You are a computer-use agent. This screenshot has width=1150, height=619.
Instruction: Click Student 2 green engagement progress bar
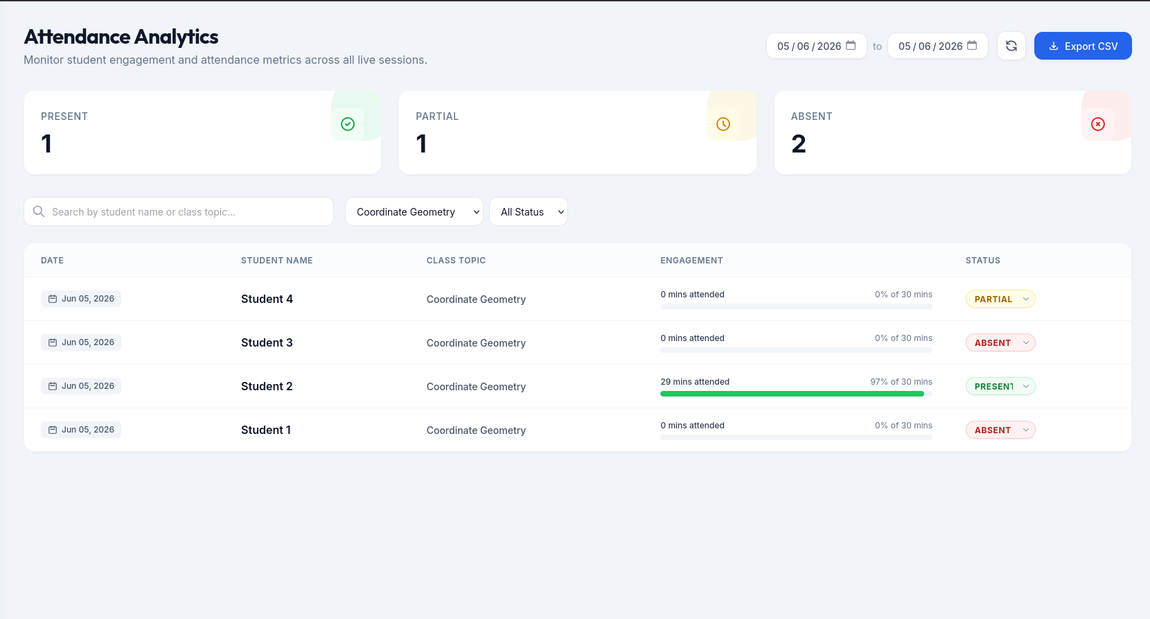click(792, 394)
